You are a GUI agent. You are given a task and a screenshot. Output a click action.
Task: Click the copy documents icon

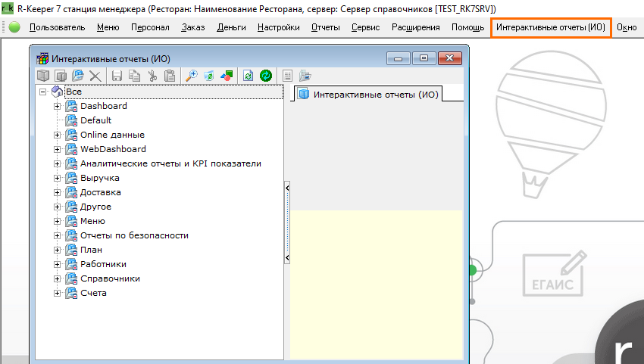point(134,76)
